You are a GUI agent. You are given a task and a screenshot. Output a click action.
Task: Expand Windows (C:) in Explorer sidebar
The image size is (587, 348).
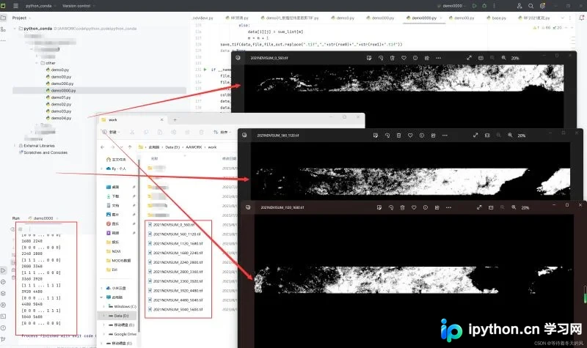coord(104,306)
